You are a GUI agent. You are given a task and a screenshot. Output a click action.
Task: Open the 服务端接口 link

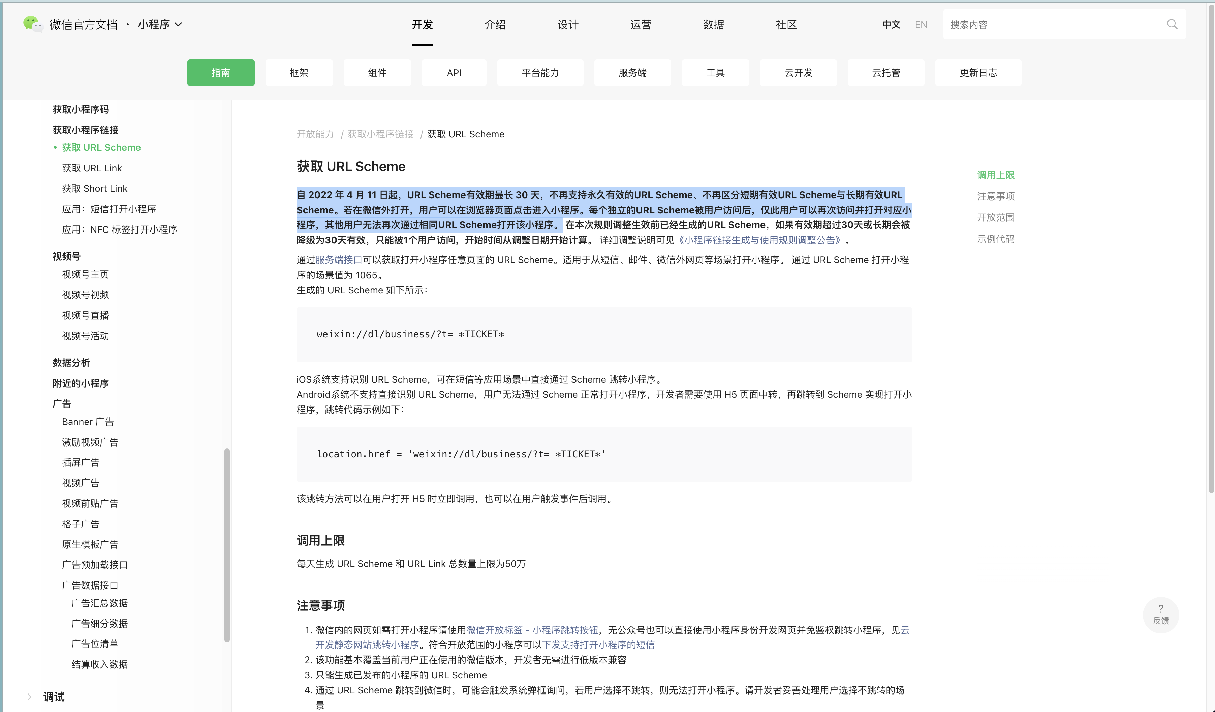coord(338,260)
